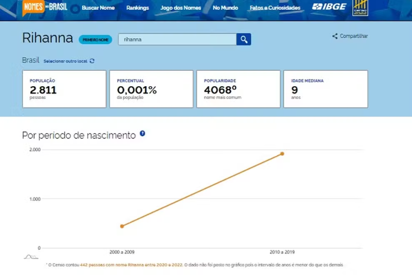Open the Buscar Nome menu
The height and width of the screenshot is (275, 412).
point(99,8)
